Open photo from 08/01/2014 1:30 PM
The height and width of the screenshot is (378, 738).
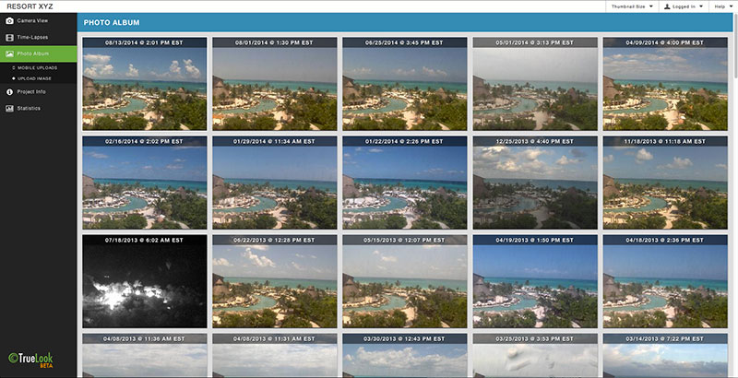click(274, 84)
